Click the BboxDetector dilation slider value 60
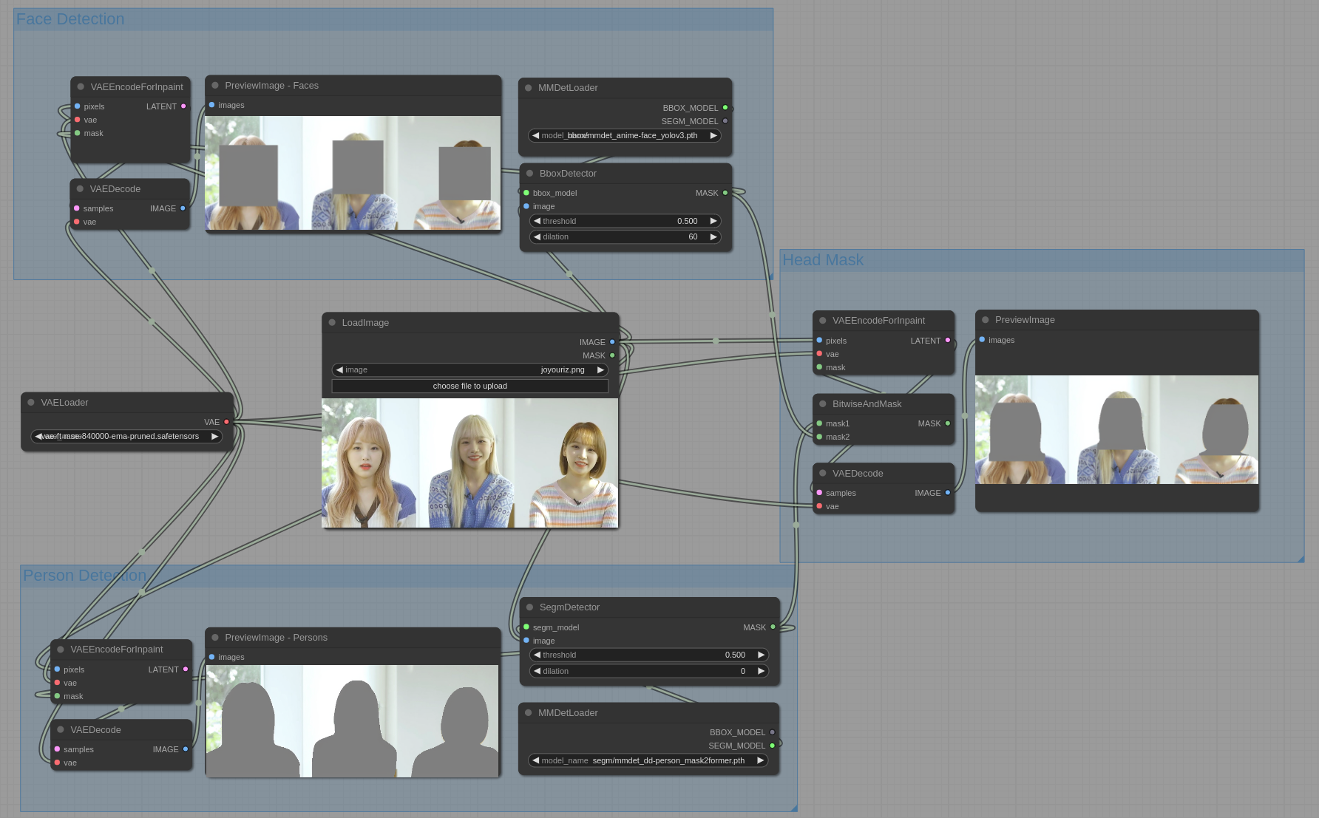This screenshot has height=818, width=1319. coord(625,237)
